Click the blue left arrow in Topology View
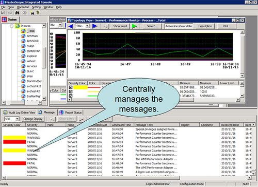 (71, 26)
